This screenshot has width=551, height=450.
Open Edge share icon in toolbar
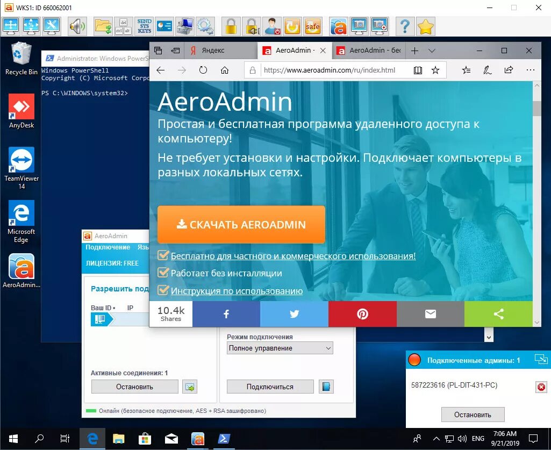click(x=509, y=70)
